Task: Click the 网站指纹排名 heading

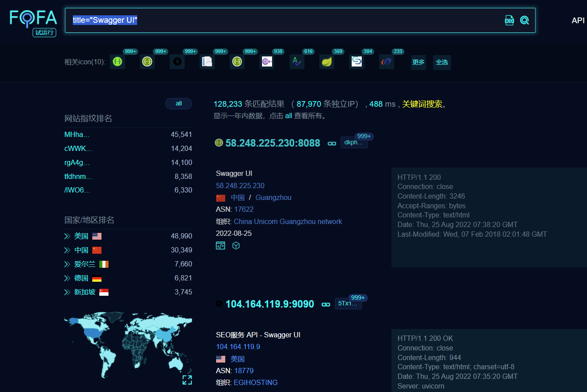Action: click(88, 119)
